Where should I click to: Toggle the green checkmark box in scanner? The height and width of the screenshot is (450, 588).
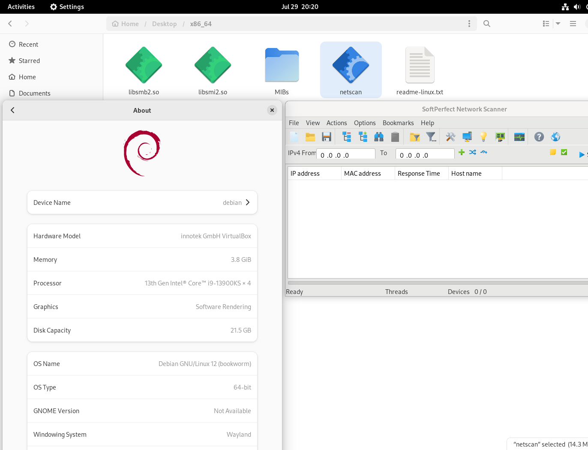[x=564, y=152]
